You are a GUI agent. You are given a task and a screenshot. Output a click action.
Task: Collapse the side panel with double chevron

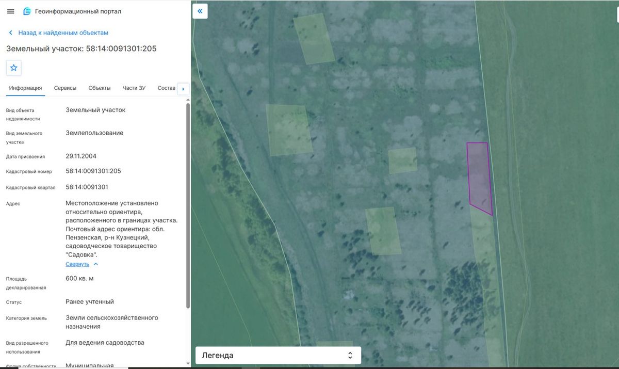(200, 11)
